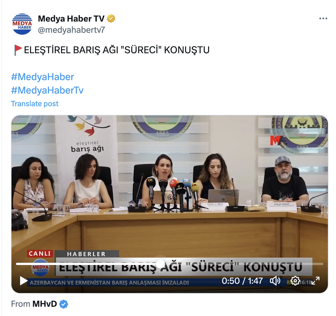Screen dimensions: 336x316
Task: Click the MHvD source account name
Action: [45, 304]
